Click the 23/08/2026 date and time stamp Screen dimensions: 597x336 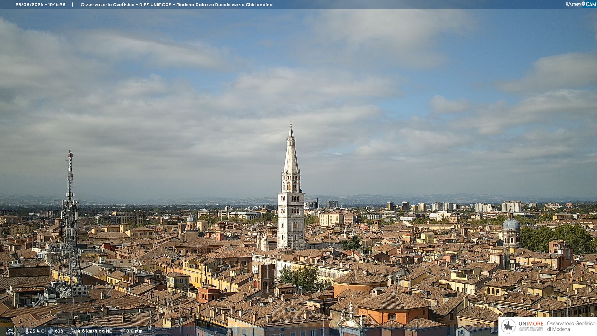40,5
